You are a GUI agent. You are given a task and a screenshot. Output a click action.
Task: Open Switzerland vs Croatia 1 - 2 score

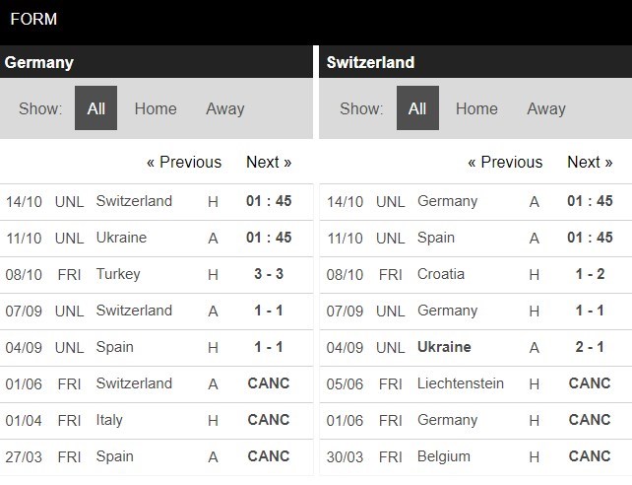point(589,274)
